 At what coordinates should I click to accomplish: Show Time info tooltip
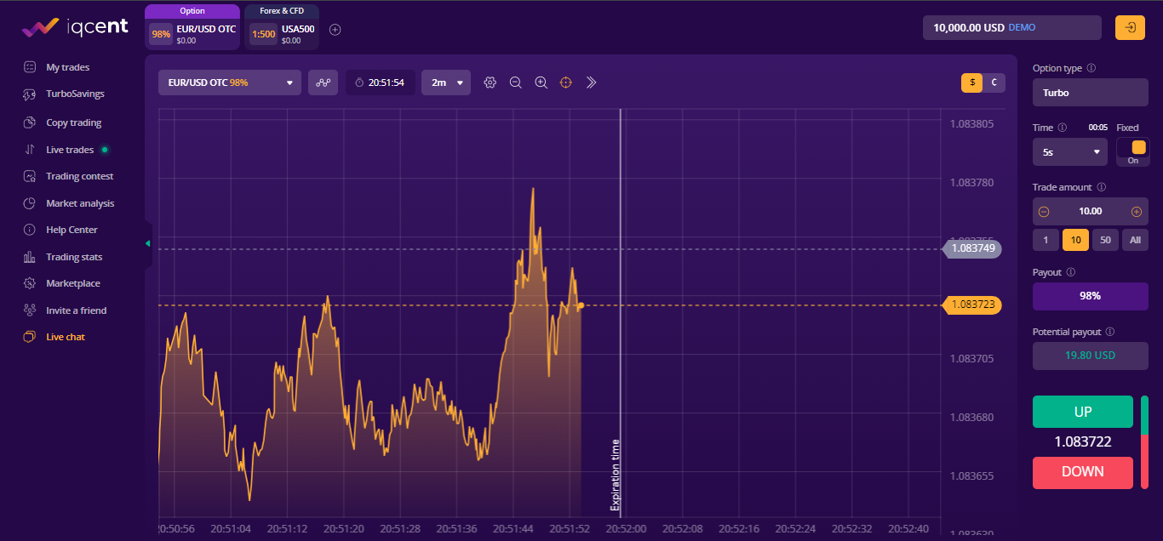[x=1063, y=128]
